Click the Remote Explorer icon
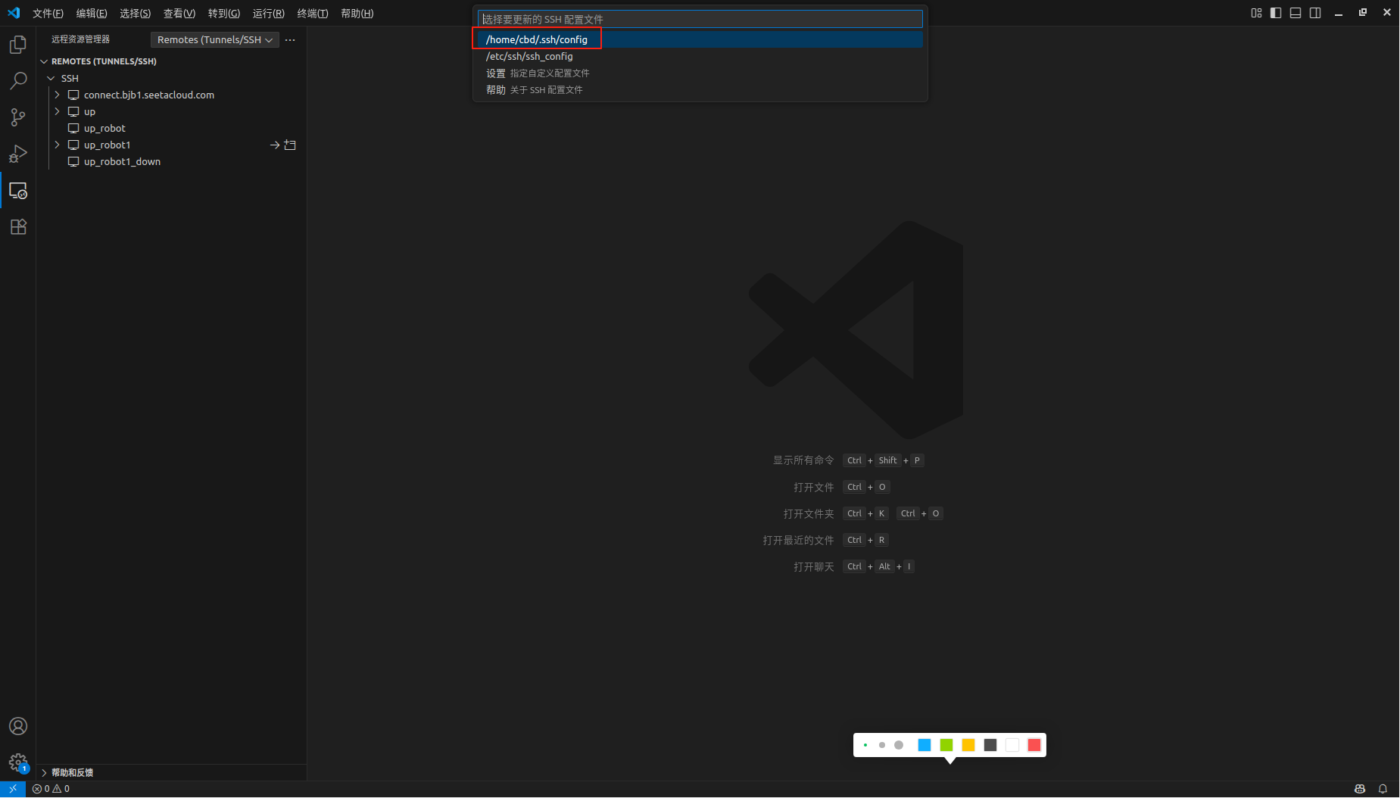This screenshot has height=798, width=1400. pyautogui.click(x=17, y=190)
